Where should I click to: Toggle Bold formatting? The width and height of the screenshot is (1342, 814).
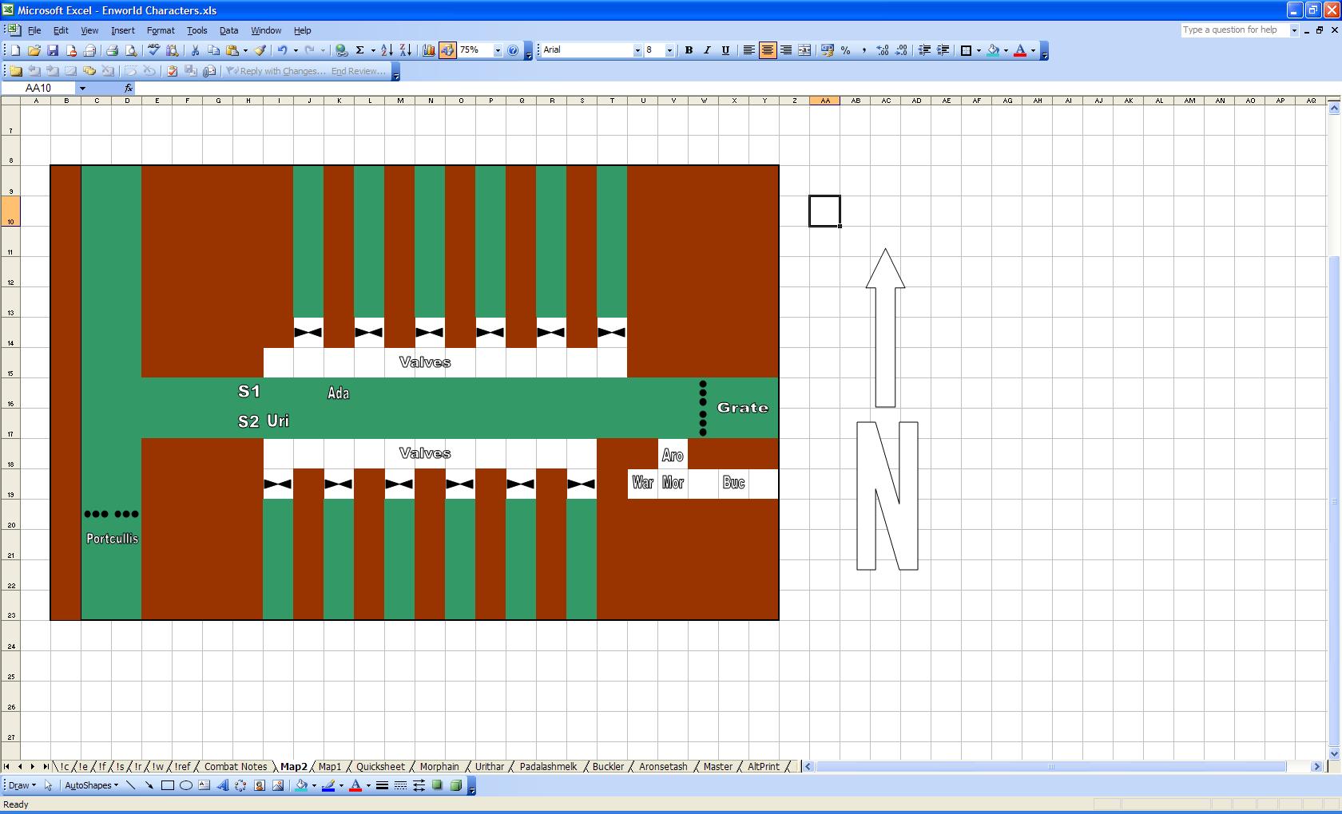(x=689, y=50)
